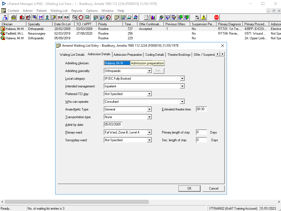Click the left-right arrows toolbar icon
This screenshot has height=211, width=281.
197,17
